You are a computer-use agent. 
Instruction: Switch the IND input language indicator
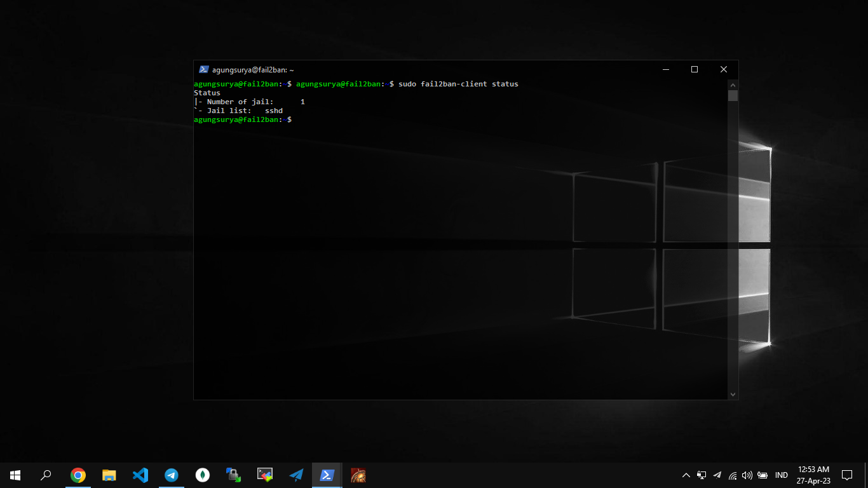click(782, 475)
